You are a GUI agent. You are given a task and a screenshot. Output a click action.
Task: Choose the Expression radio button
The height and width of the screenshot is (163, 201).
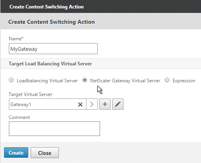click(167, 80)
